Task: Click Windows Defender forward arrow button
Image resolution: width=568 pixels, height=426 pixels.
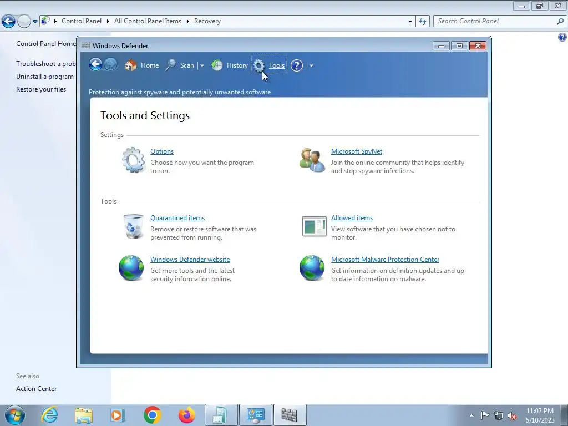Action: coord(110,65)
